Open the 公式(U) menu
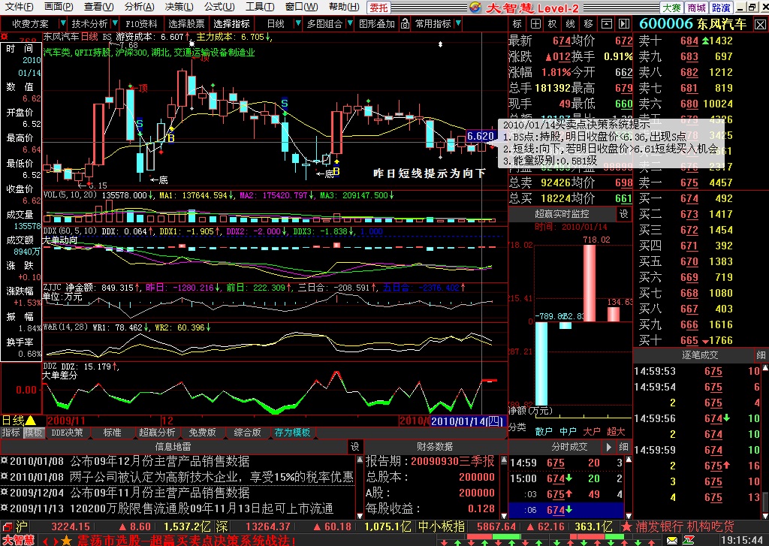The height and width of the screenshot is (546, 769). point(219,7)
